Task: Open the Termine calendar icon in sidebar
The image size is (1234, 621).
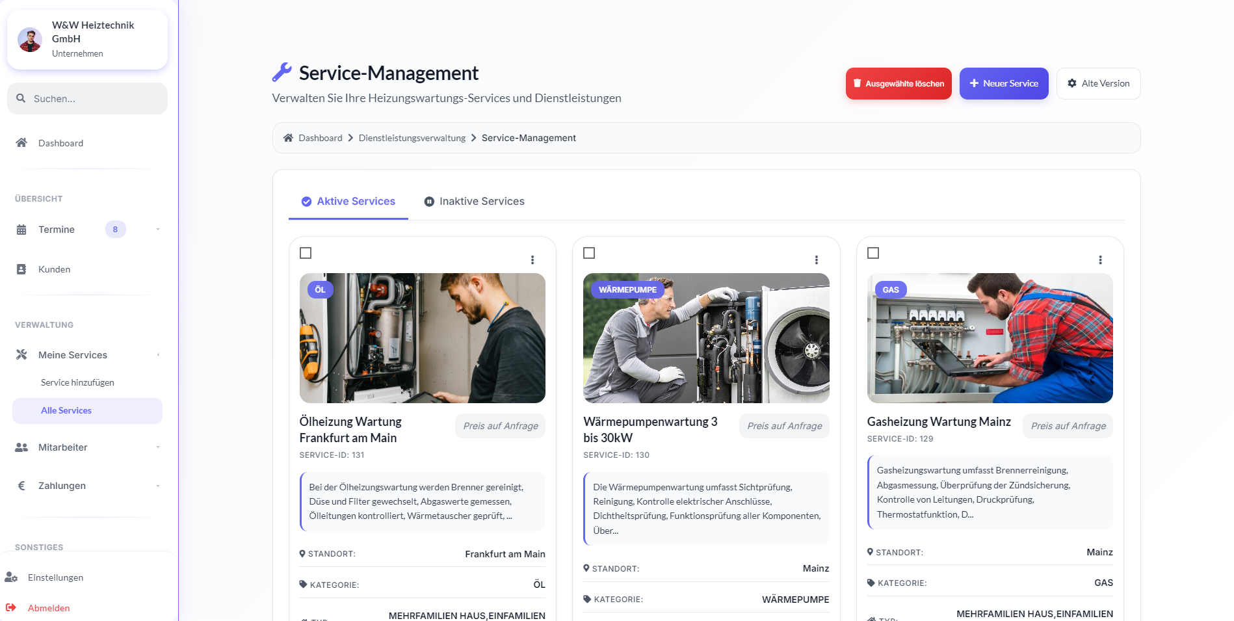Action: tap(23, 229)
